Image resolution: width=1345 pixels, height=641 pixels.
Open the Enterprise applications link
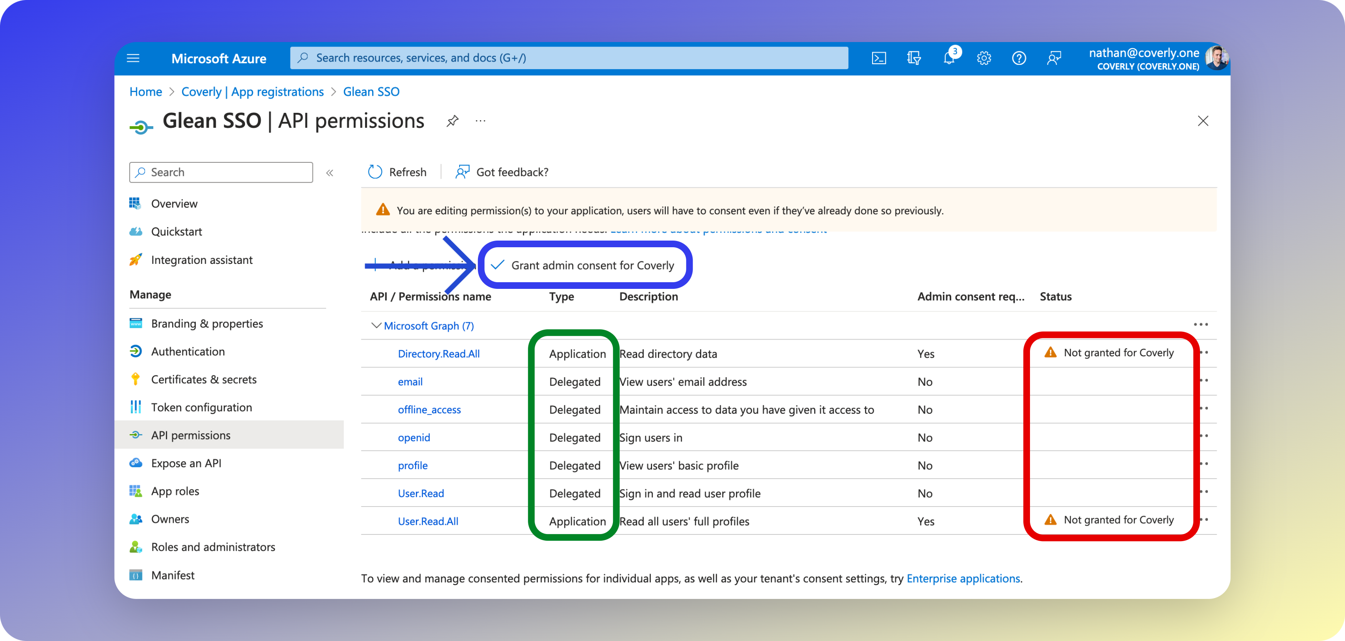pyautogui.click(x=963, y=579)
